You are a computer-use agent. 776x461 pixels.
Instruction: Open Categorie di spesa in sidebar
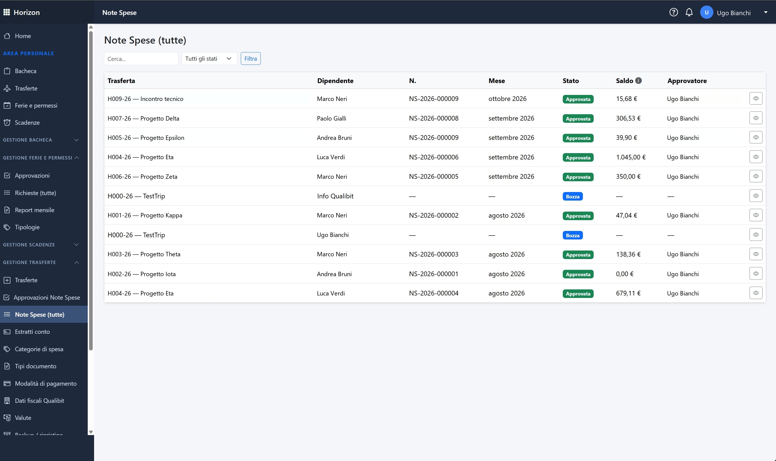click(44, 349)
